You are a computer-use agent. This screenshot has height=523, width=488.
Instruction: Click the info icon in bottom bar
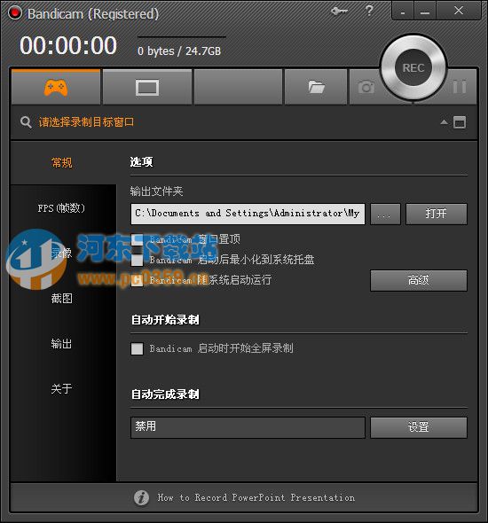point(142,498)
